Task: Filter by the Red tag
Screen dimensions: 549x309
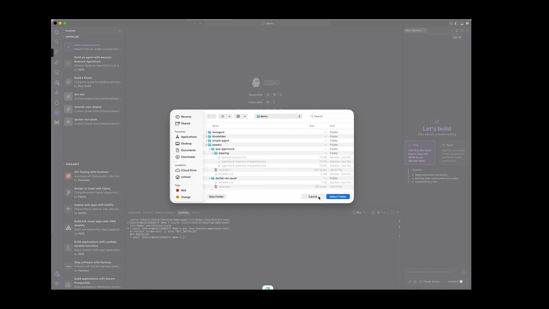Action: [181, 191]
